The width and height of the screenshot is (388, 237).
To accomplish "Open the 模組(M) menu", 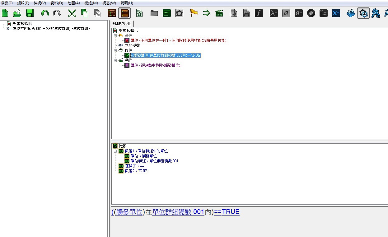I will click(91, 3).
